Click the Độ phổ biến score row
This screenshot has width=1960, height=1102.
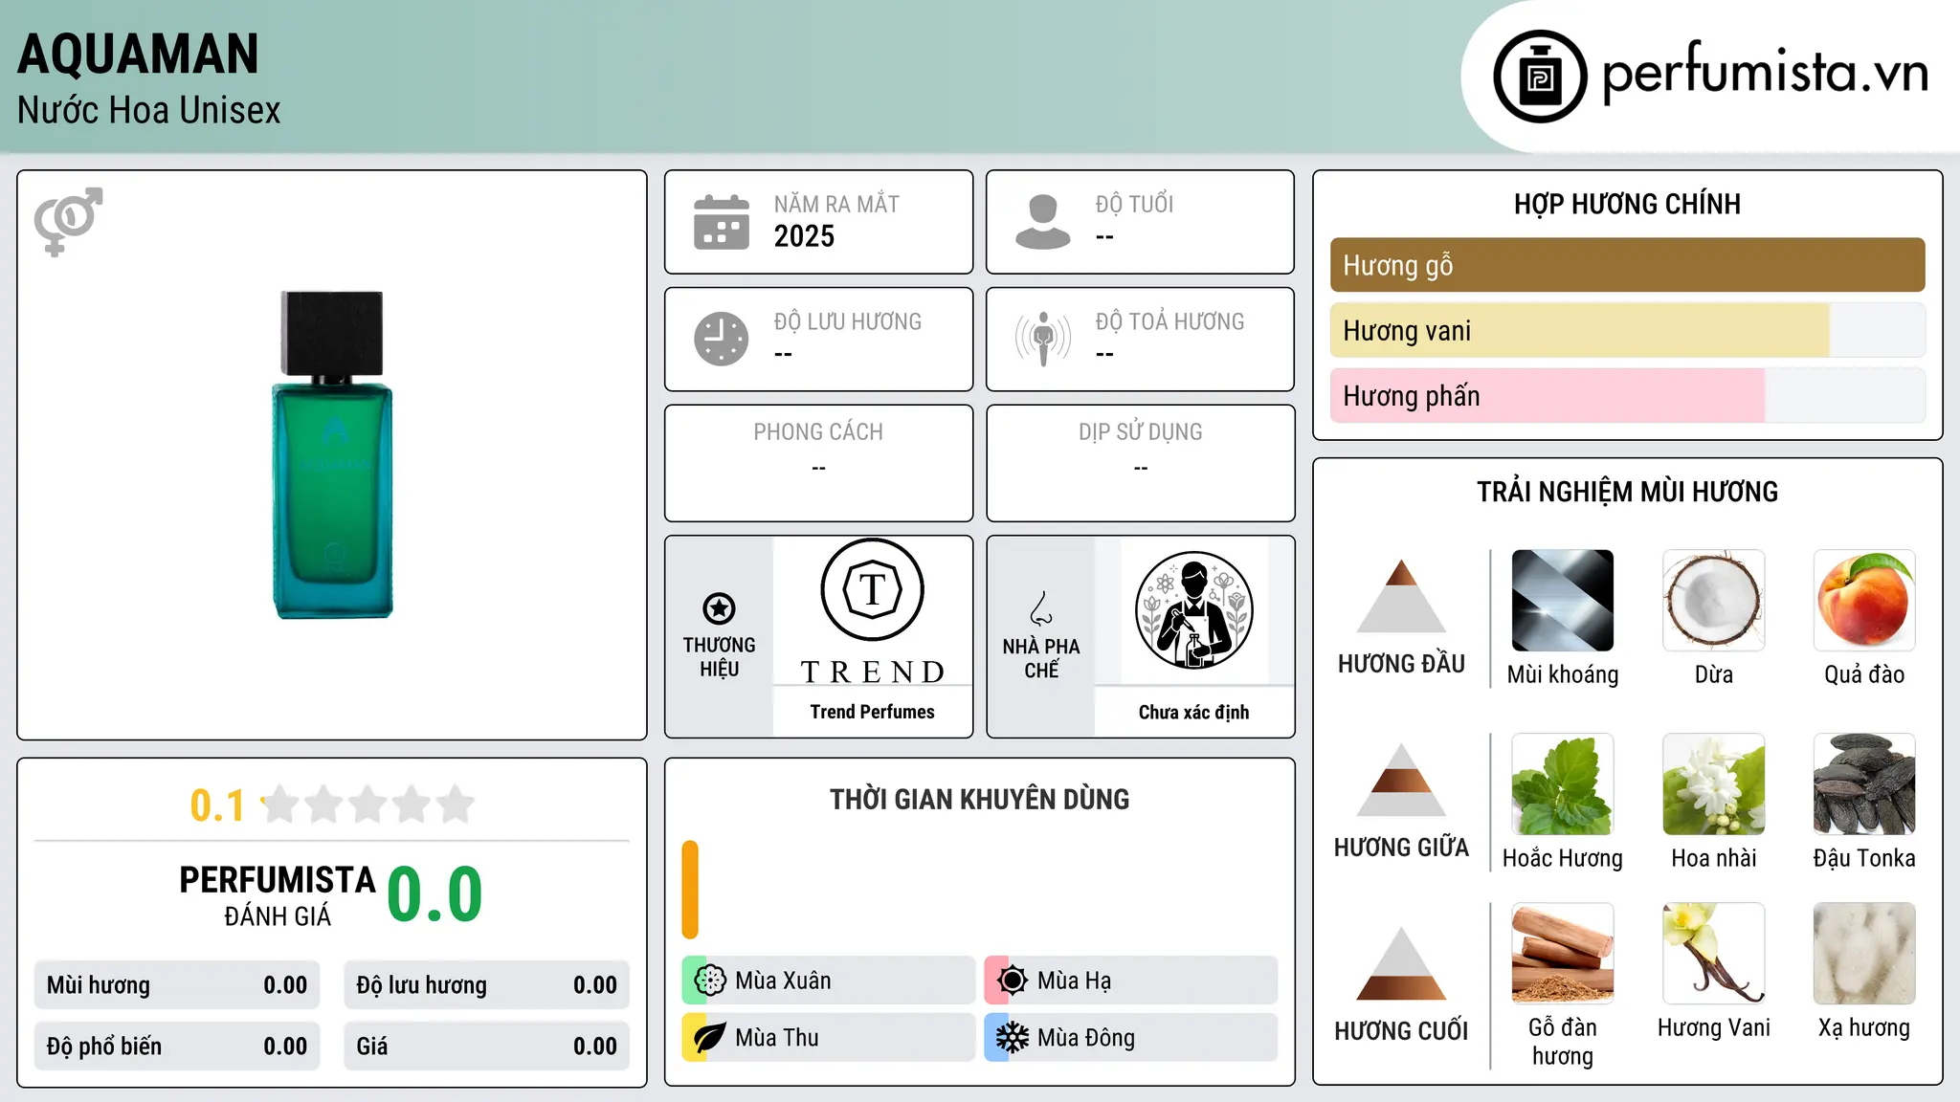coord(177,1047)
